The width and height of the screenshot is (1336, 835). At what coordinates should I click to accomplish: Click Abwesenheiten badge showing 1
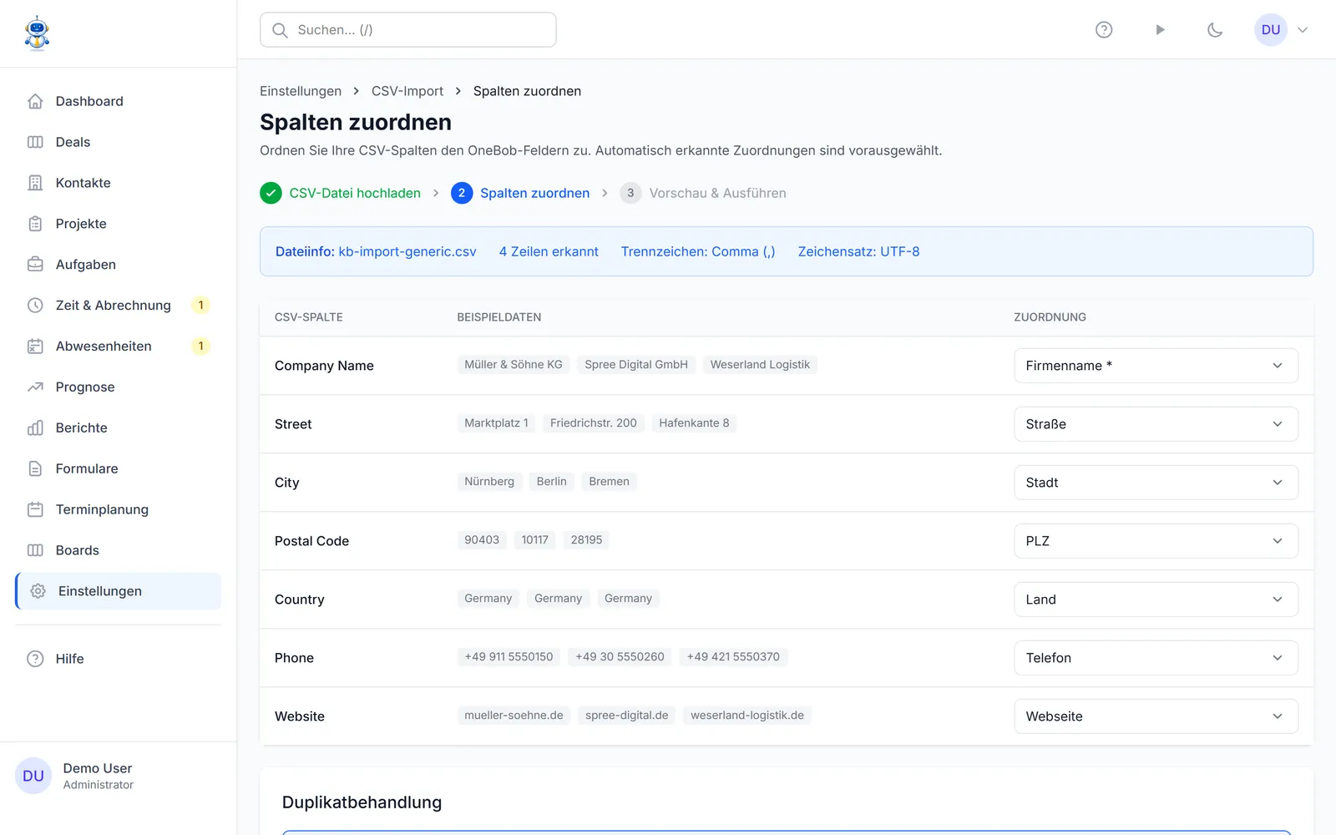200,347
